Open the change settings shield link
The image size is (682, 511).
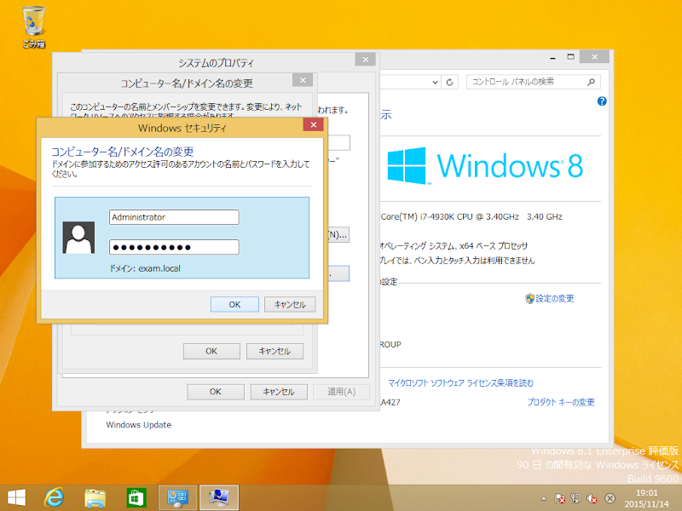pyautogui.click(x=550, y=299)
